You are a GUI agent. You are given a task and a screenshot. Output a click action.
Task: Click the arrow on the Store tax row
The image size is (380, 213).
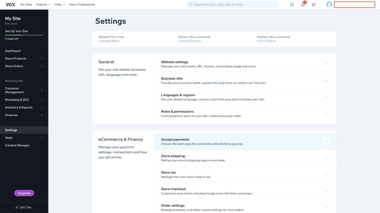pos(327,174)
